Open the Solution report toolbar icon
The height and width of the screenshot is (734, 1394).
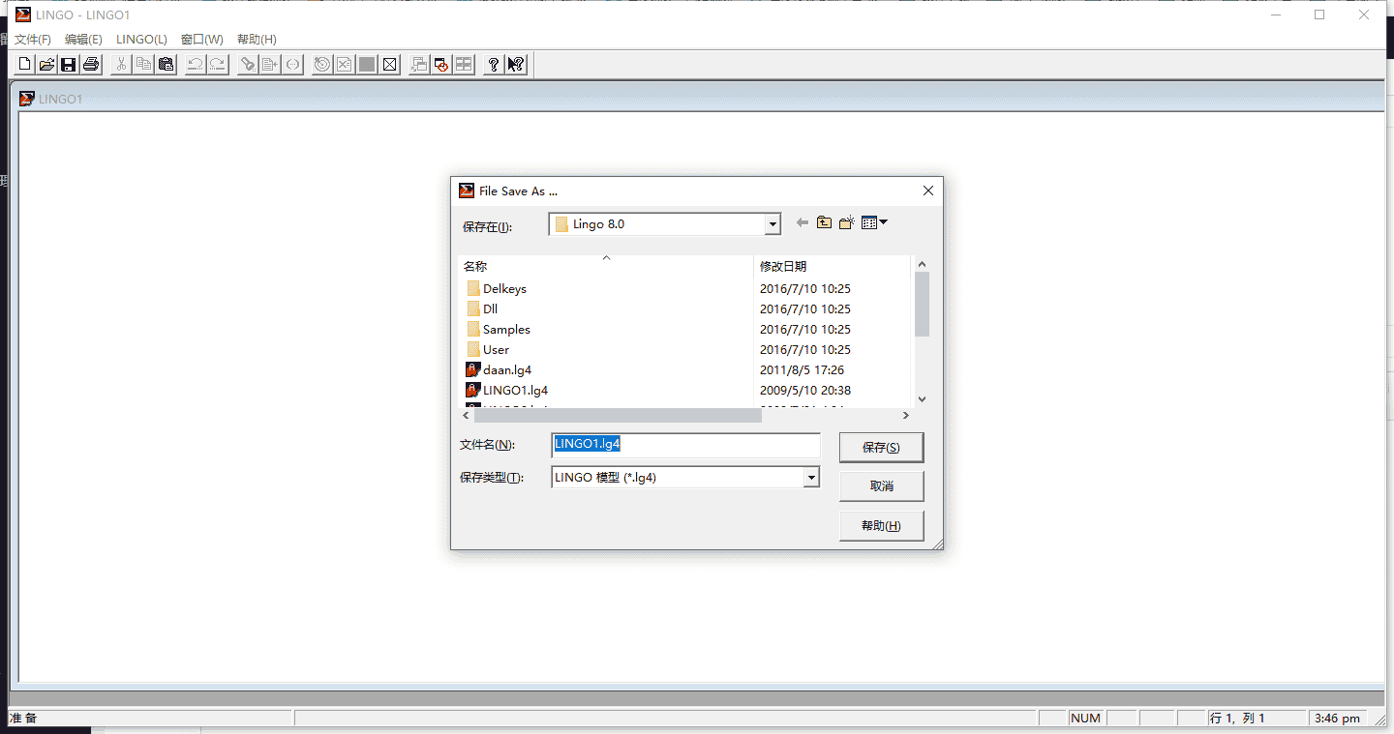click(345, 65)
